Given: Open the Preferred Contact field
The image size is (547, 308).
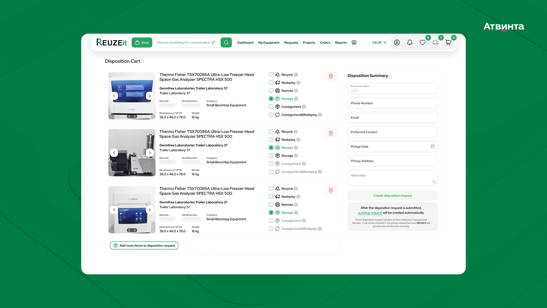Looking at the screenshot, I should (393, 132).
